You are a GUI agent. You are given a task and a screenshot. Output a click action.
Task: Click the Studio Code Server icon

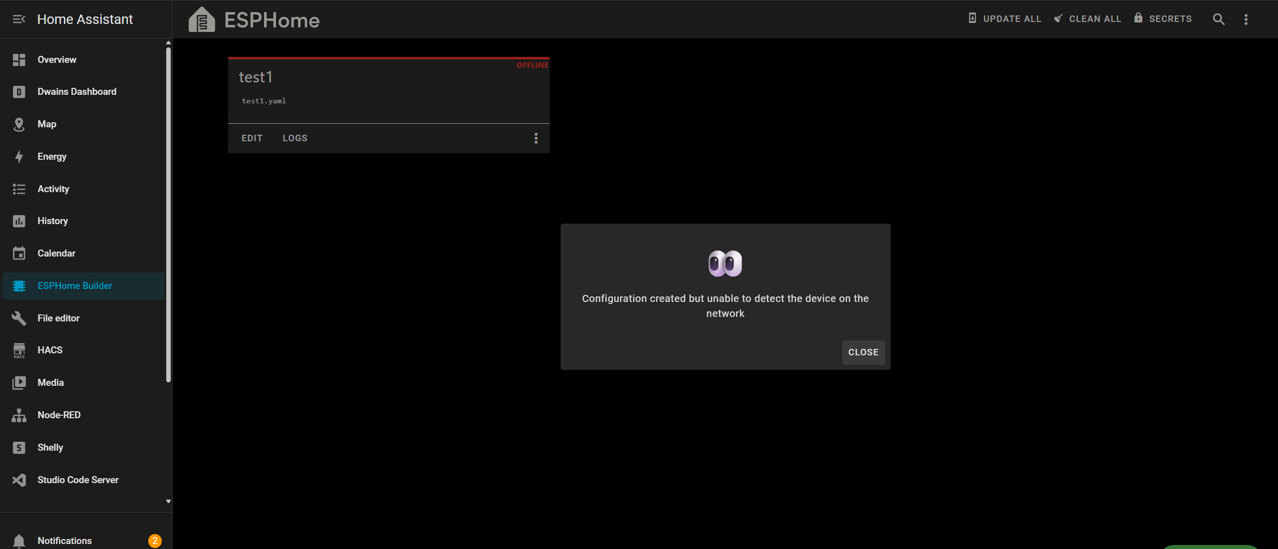coord(19,480)
